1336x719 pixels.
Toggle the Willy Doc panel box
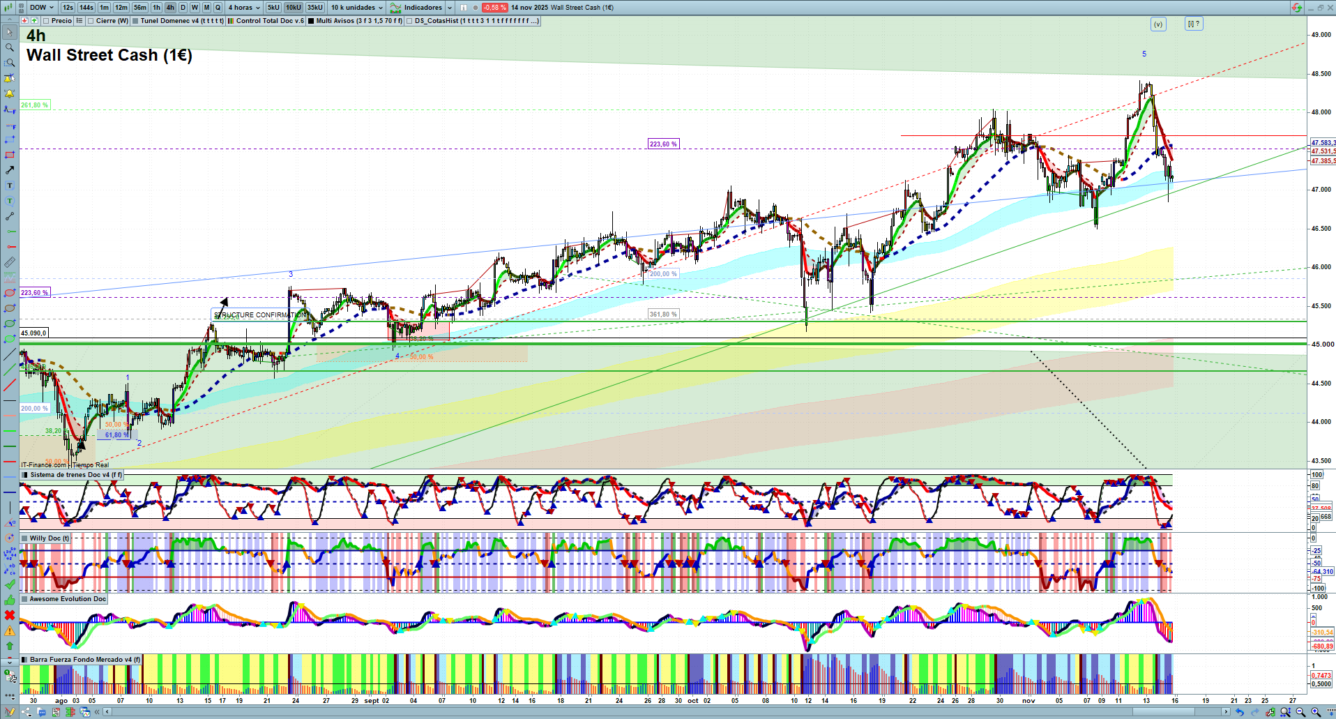[24, 538]
